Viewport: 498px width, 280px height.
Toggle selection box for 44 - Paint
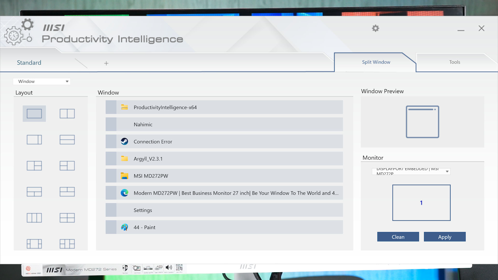click(111, 227)
